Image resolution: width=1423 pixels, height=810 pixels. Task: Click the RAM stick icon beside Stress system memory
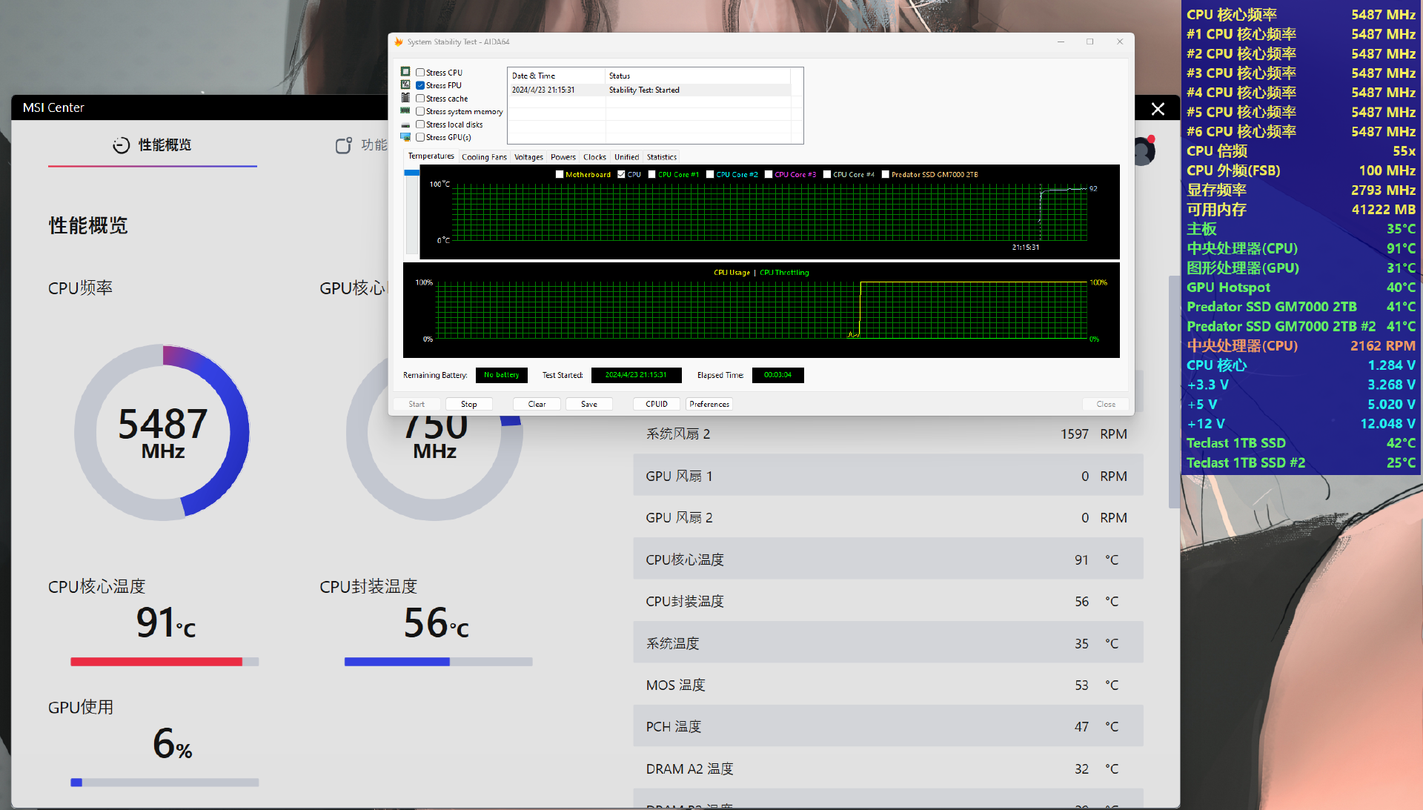[405, 111]
